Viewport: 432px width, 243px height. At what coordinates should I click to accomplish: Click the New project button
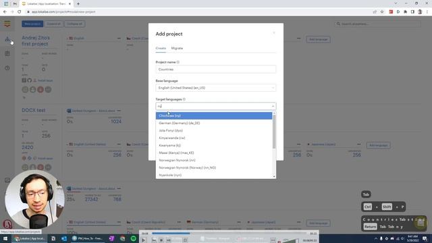tap(32, 24)
